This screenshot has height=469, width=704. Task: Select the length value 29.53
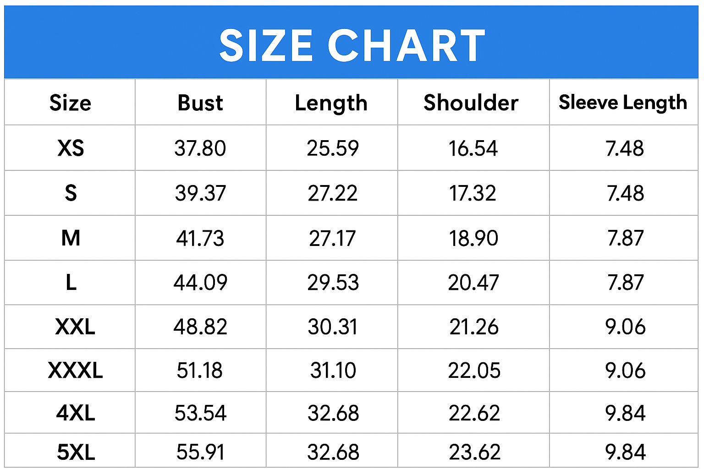tap(333, 282)
